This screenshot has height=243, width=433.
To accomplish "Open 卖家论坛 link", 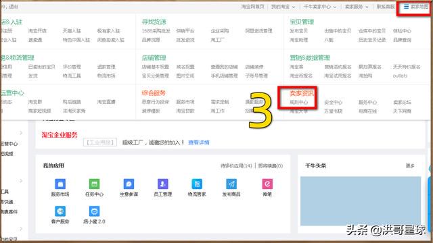I will pyautogui.click(x=402, y=102).
